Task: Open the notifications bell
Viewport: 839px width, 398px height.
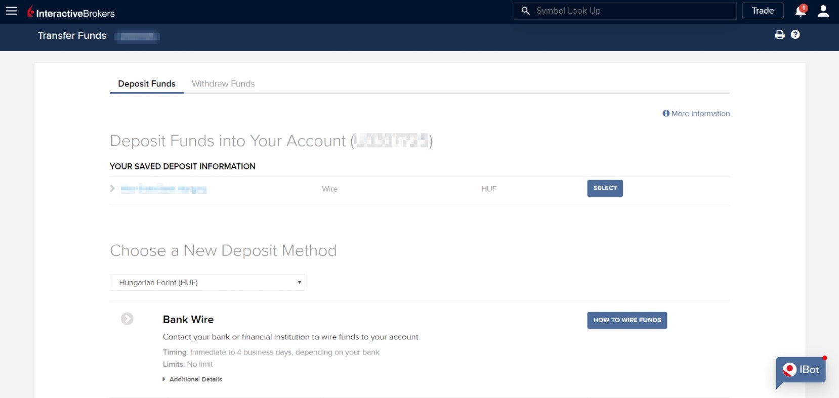Action: pyautogui.click(x=801, y=11)
